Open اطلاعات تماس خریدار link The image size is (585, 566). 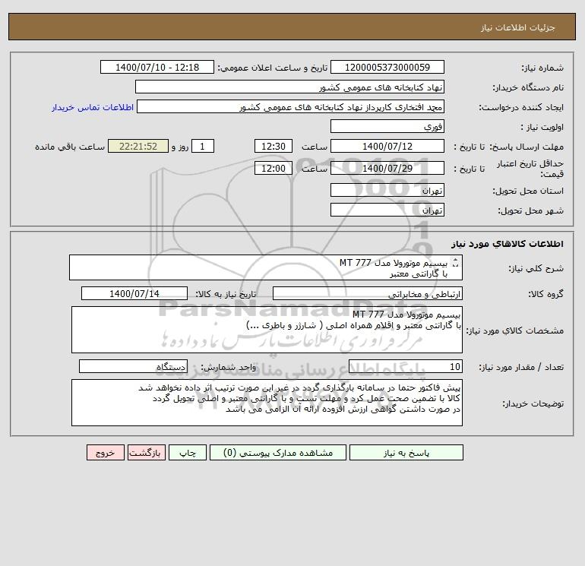(93, 107)
